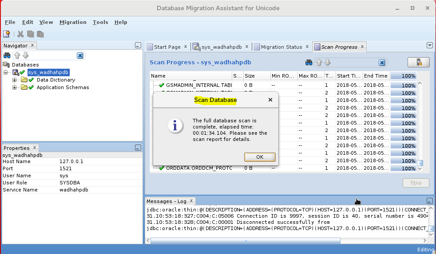The width and height of the screenshot is (436, 254).
Task: Click Scan Progress binoculars find icon
Action: tap(309, 63)
